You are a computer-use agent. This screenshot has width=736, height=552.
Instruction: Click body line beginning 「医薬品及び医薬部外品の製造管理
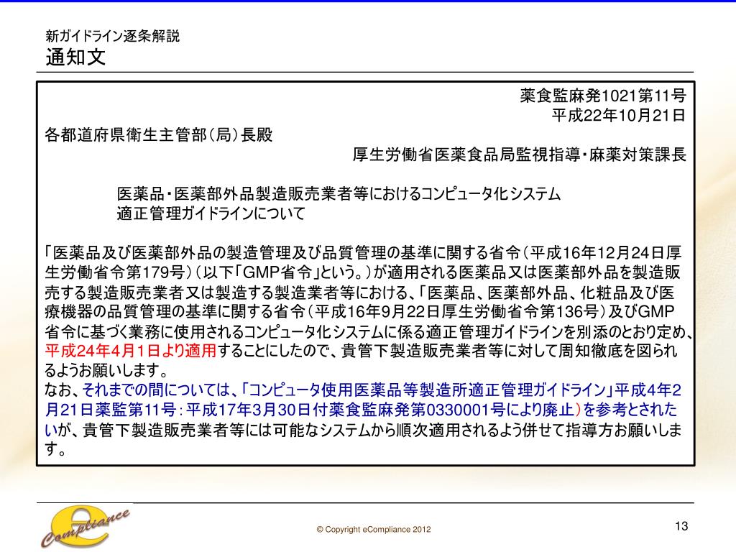point(363,253)
